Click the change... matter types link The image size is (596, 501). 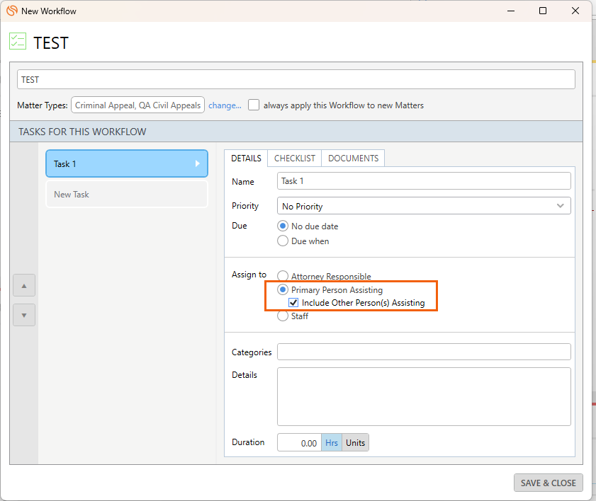tap(225, 105)
